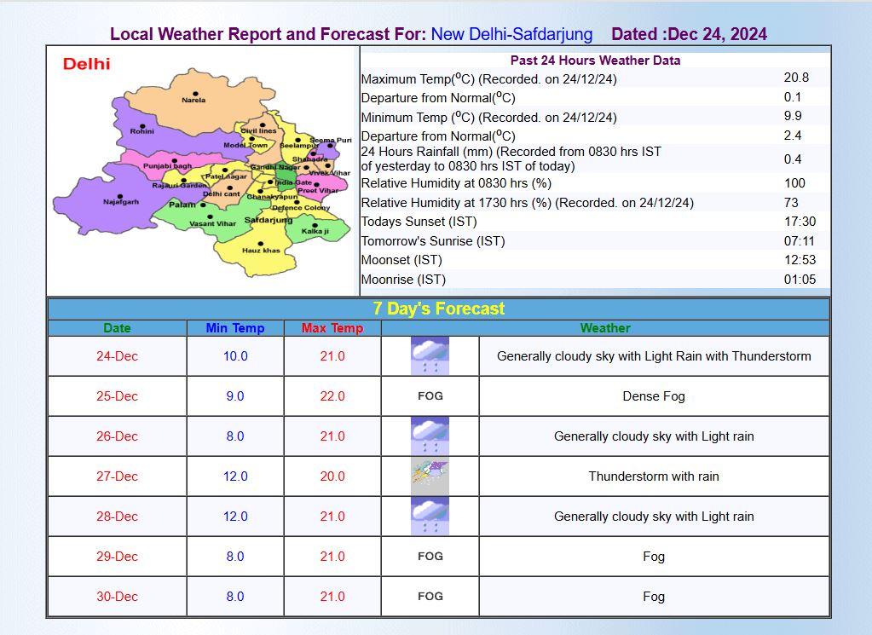The image size is (872, 635).
Task: Click the Dated :Dec 24, 2024 text
Action: (x=690, y=34)
